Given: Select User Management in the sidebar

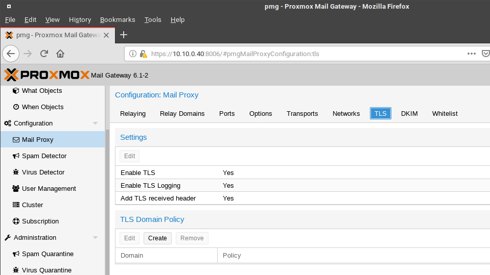Looking at the screenshot, I should tap(49, 189).
